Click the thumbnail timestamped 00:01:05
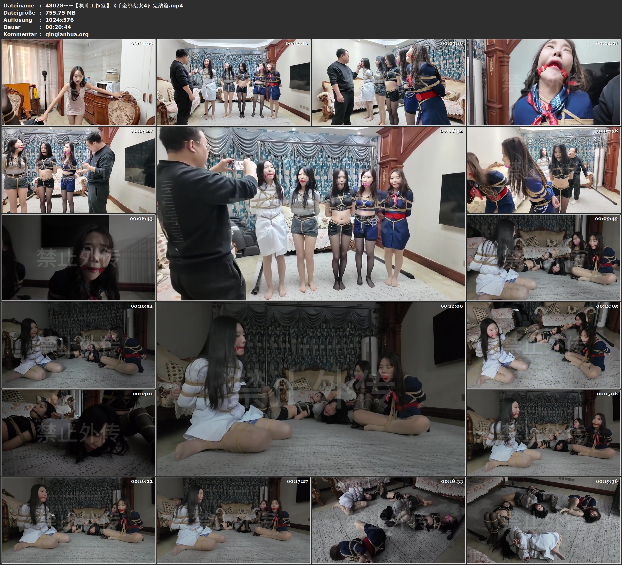The width and height of the screenshot is (622, 565). (78, 82)
